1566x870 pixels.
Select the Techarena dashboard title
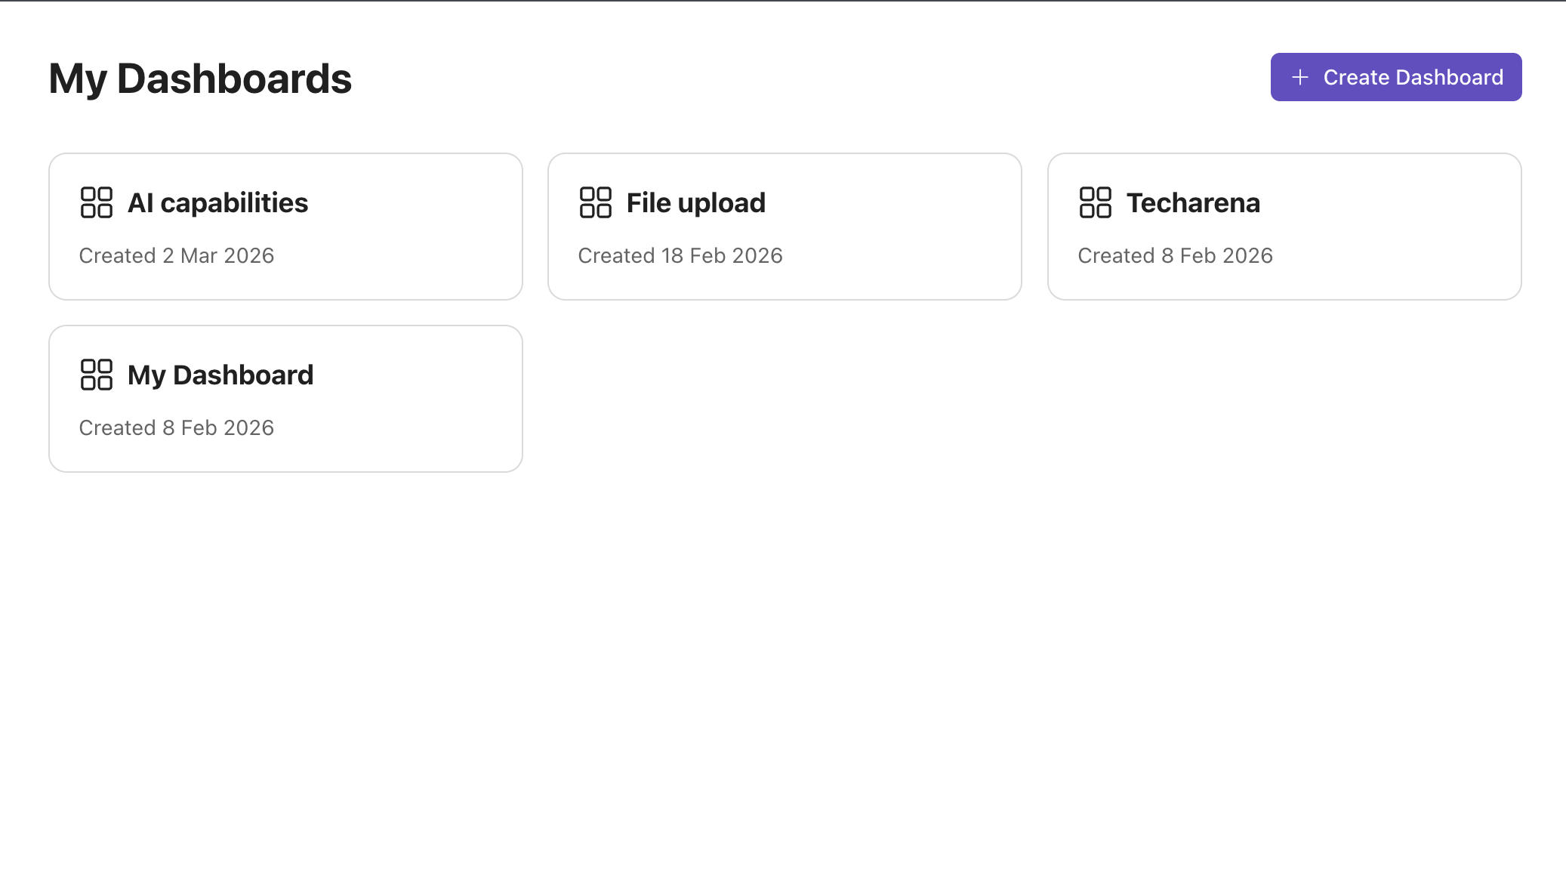(1193, 202)
